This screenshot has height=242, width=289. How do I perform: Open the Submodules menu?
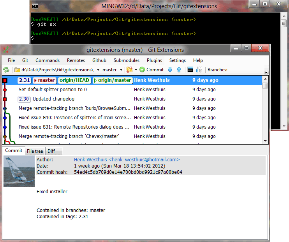point(127,60)
